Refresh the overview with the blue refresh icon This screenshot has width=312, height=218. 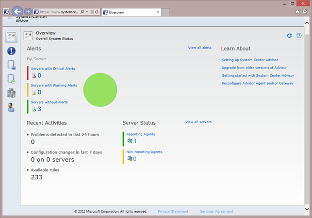click(290, 36)
